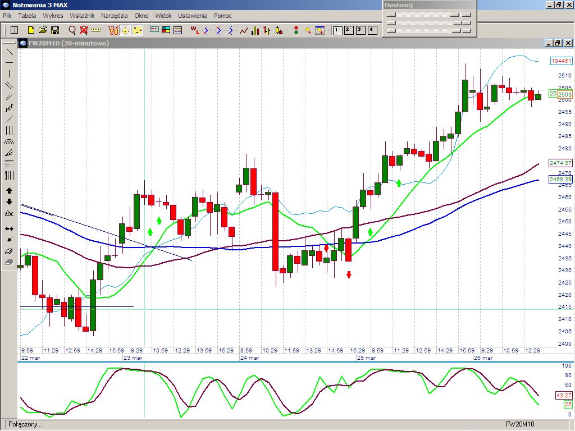
Task: Open the Wykres menu
Action: click(53, 16)
